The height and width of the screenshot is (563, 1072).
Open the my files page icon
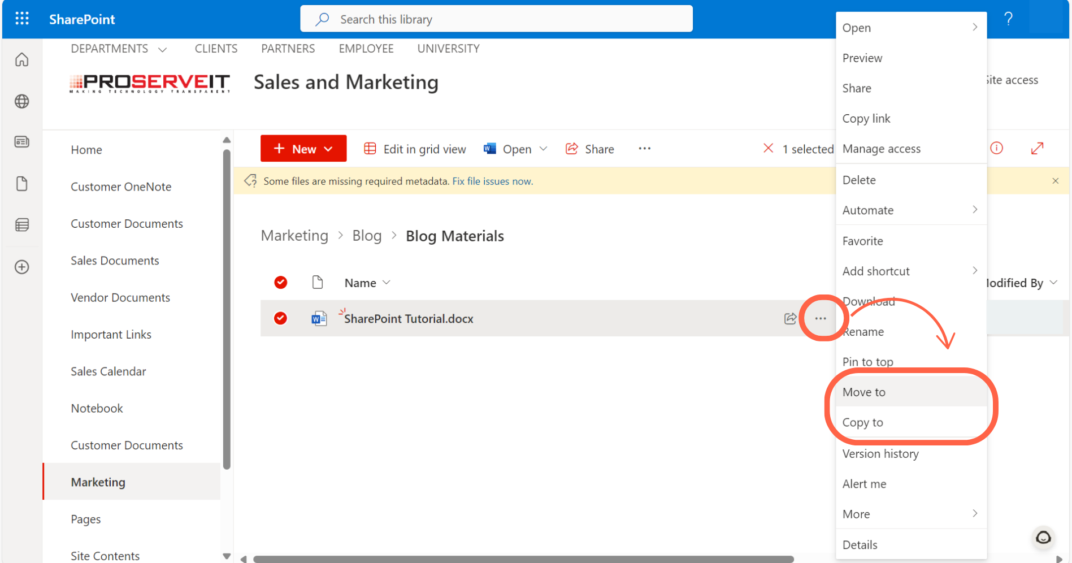coord(22,184)
